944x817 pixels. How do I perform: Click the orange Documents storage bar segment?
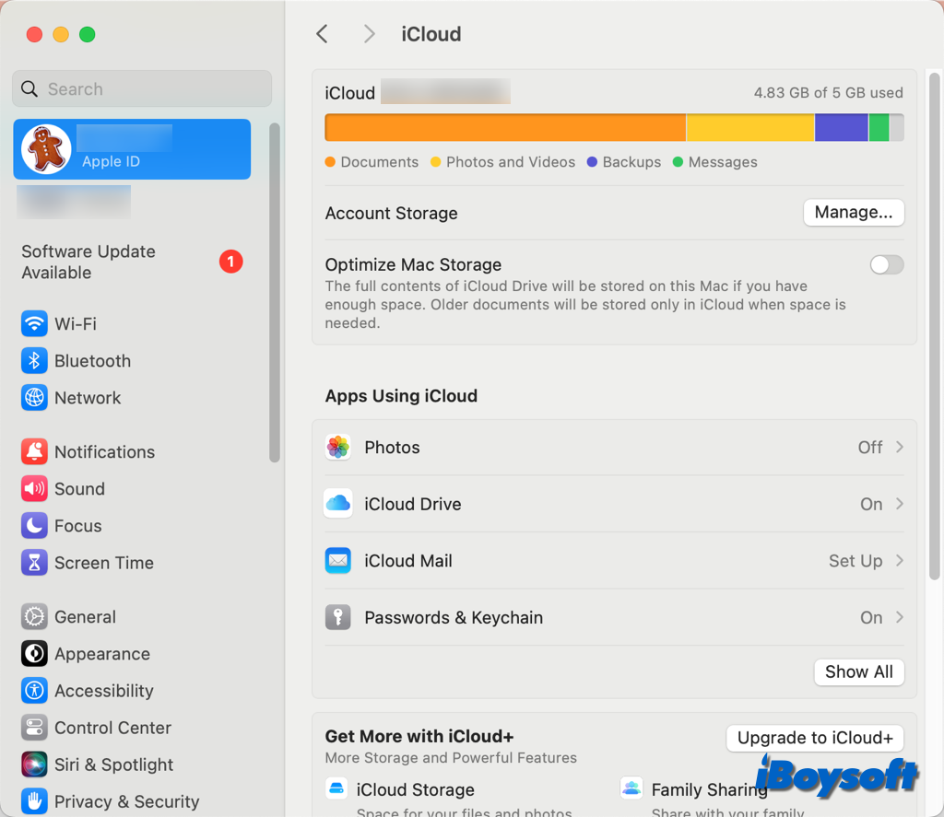point(505,128)
